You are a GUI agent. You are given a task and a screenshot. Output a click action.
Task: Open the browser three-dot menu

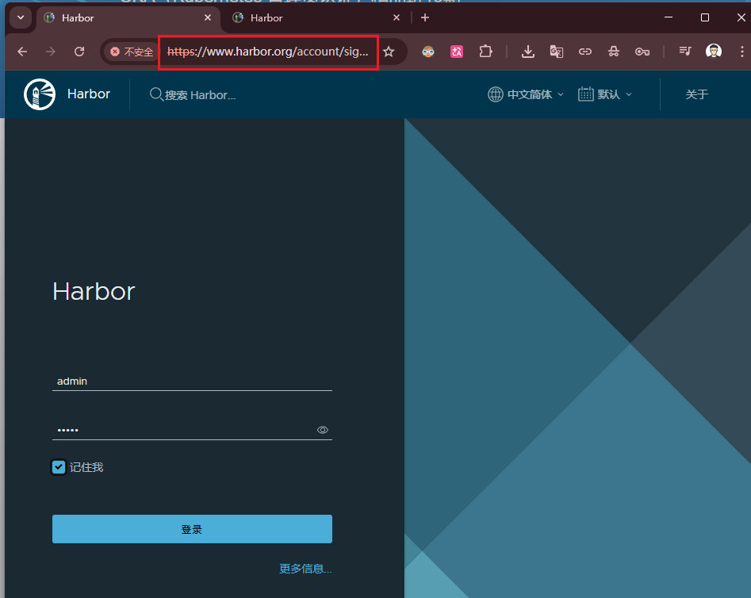(742, 52)
